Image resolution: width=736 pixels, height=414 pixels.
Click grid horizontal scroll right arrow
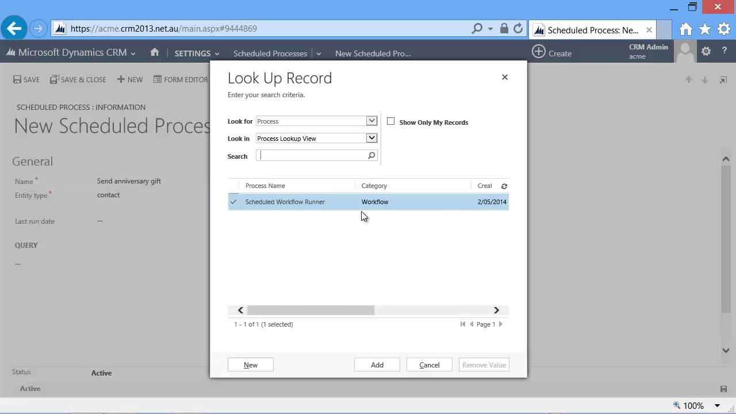pyautogui.click(x=496, y=310)
